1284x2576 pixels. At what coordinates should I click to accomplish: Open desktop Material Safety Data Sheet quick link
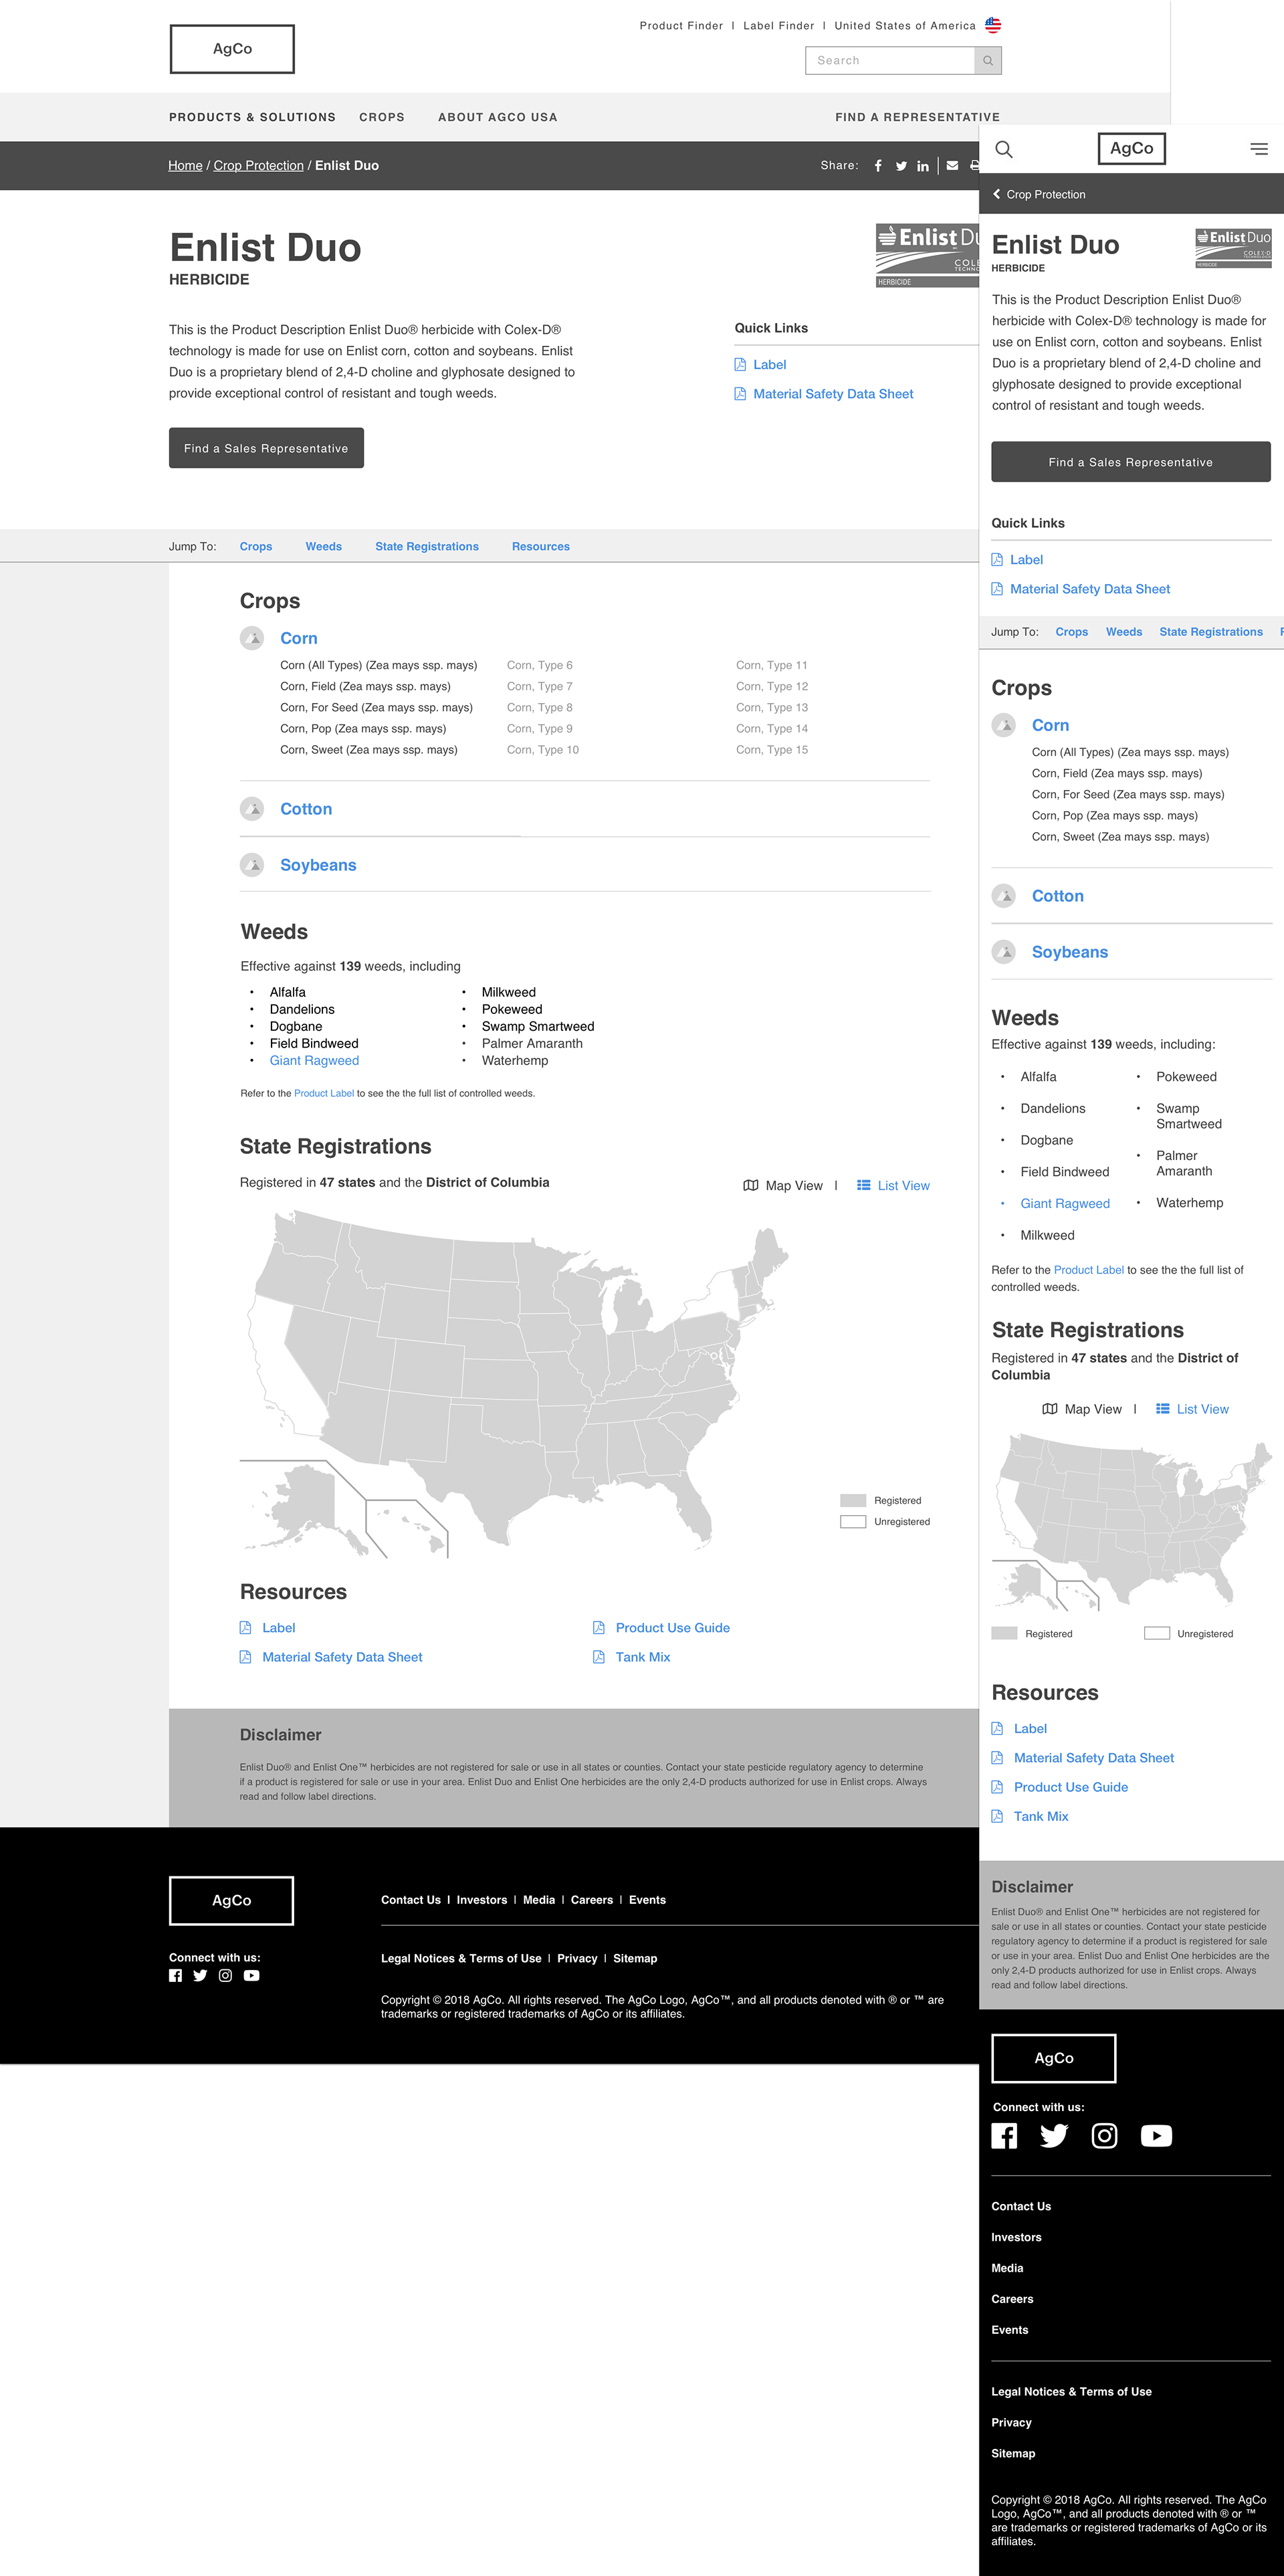pyautogui.click(x=833, y=394)
